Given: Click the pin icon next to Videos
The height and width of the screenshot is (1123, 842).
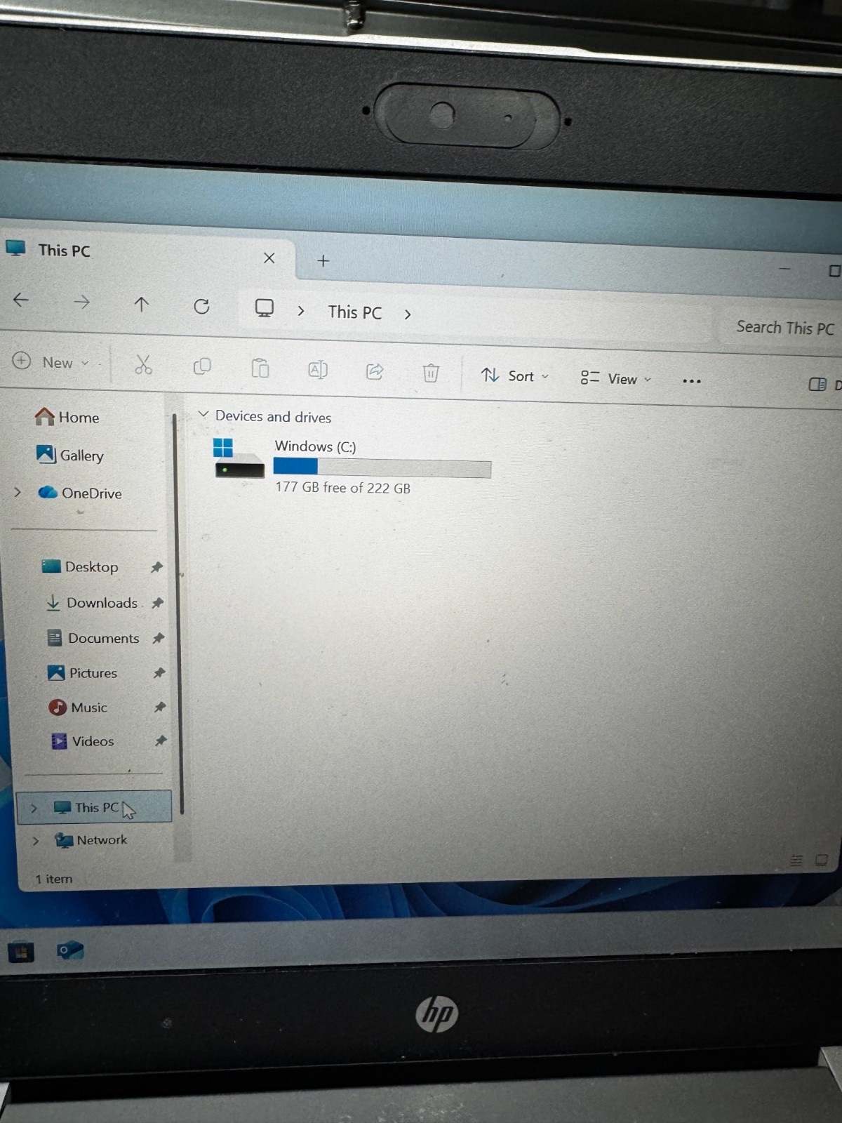Looking at the screenshot, I should [161, 740].
